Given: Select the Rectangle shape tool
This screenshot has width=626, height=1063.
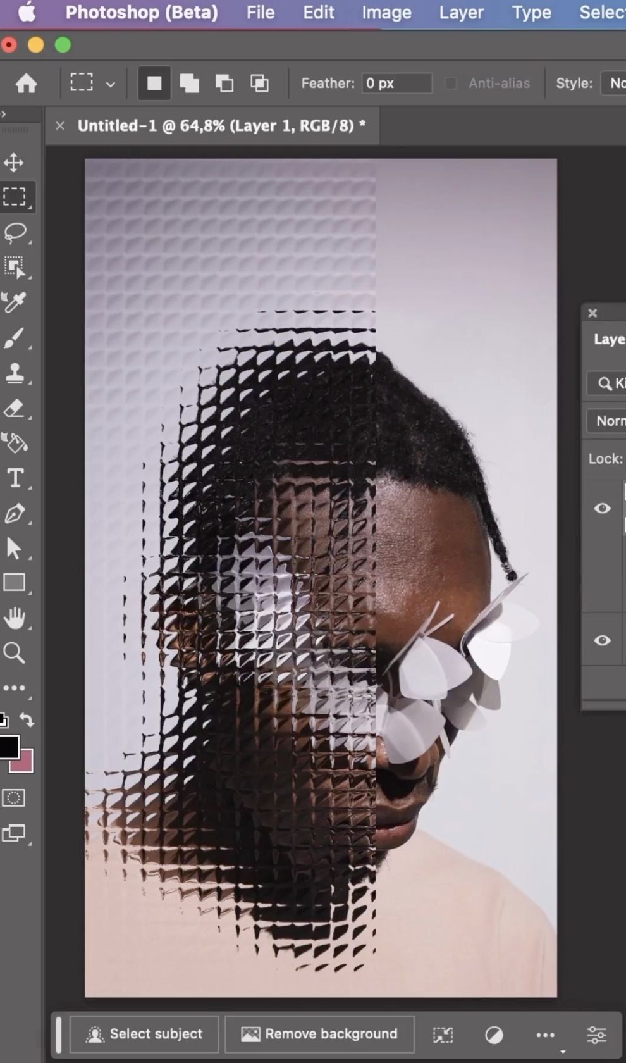Looking at the screenshot, I should (x=15, y=583).
